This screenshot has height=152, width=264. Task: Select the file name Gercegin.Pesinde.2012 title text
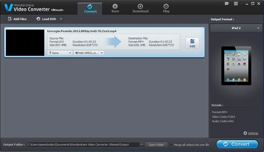tap(82, 31)
